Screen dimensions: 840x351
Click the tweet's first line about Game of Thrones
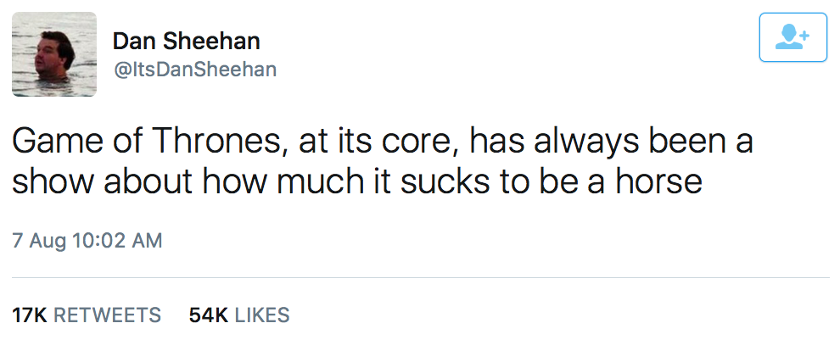pyautogui.click(x=382, y=141)
